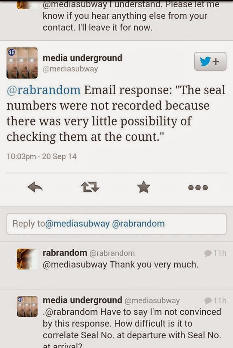The image size is (233, 348).
Task: Open rabrandom's avatar in the reply
Action: click(x=27, y=259)
